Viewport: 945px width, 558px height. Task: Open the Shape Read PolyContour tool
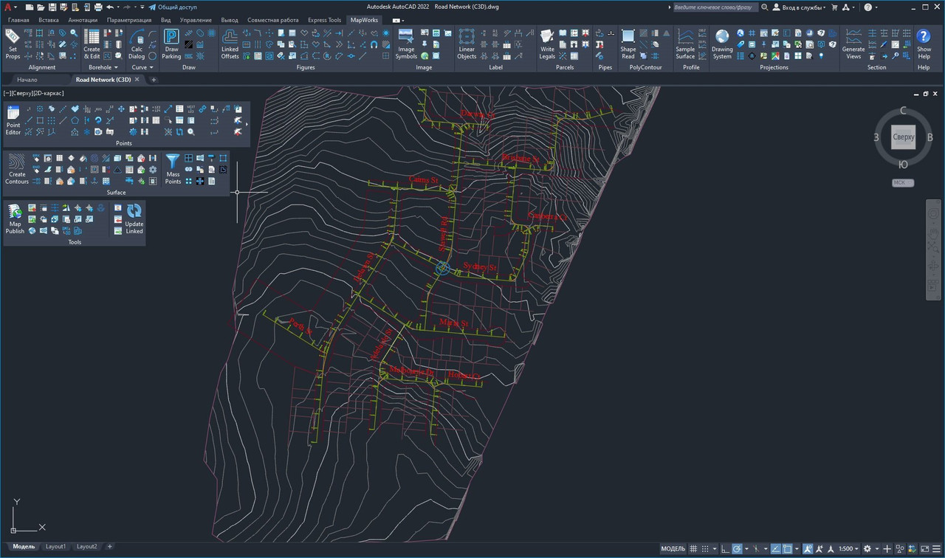628,44
